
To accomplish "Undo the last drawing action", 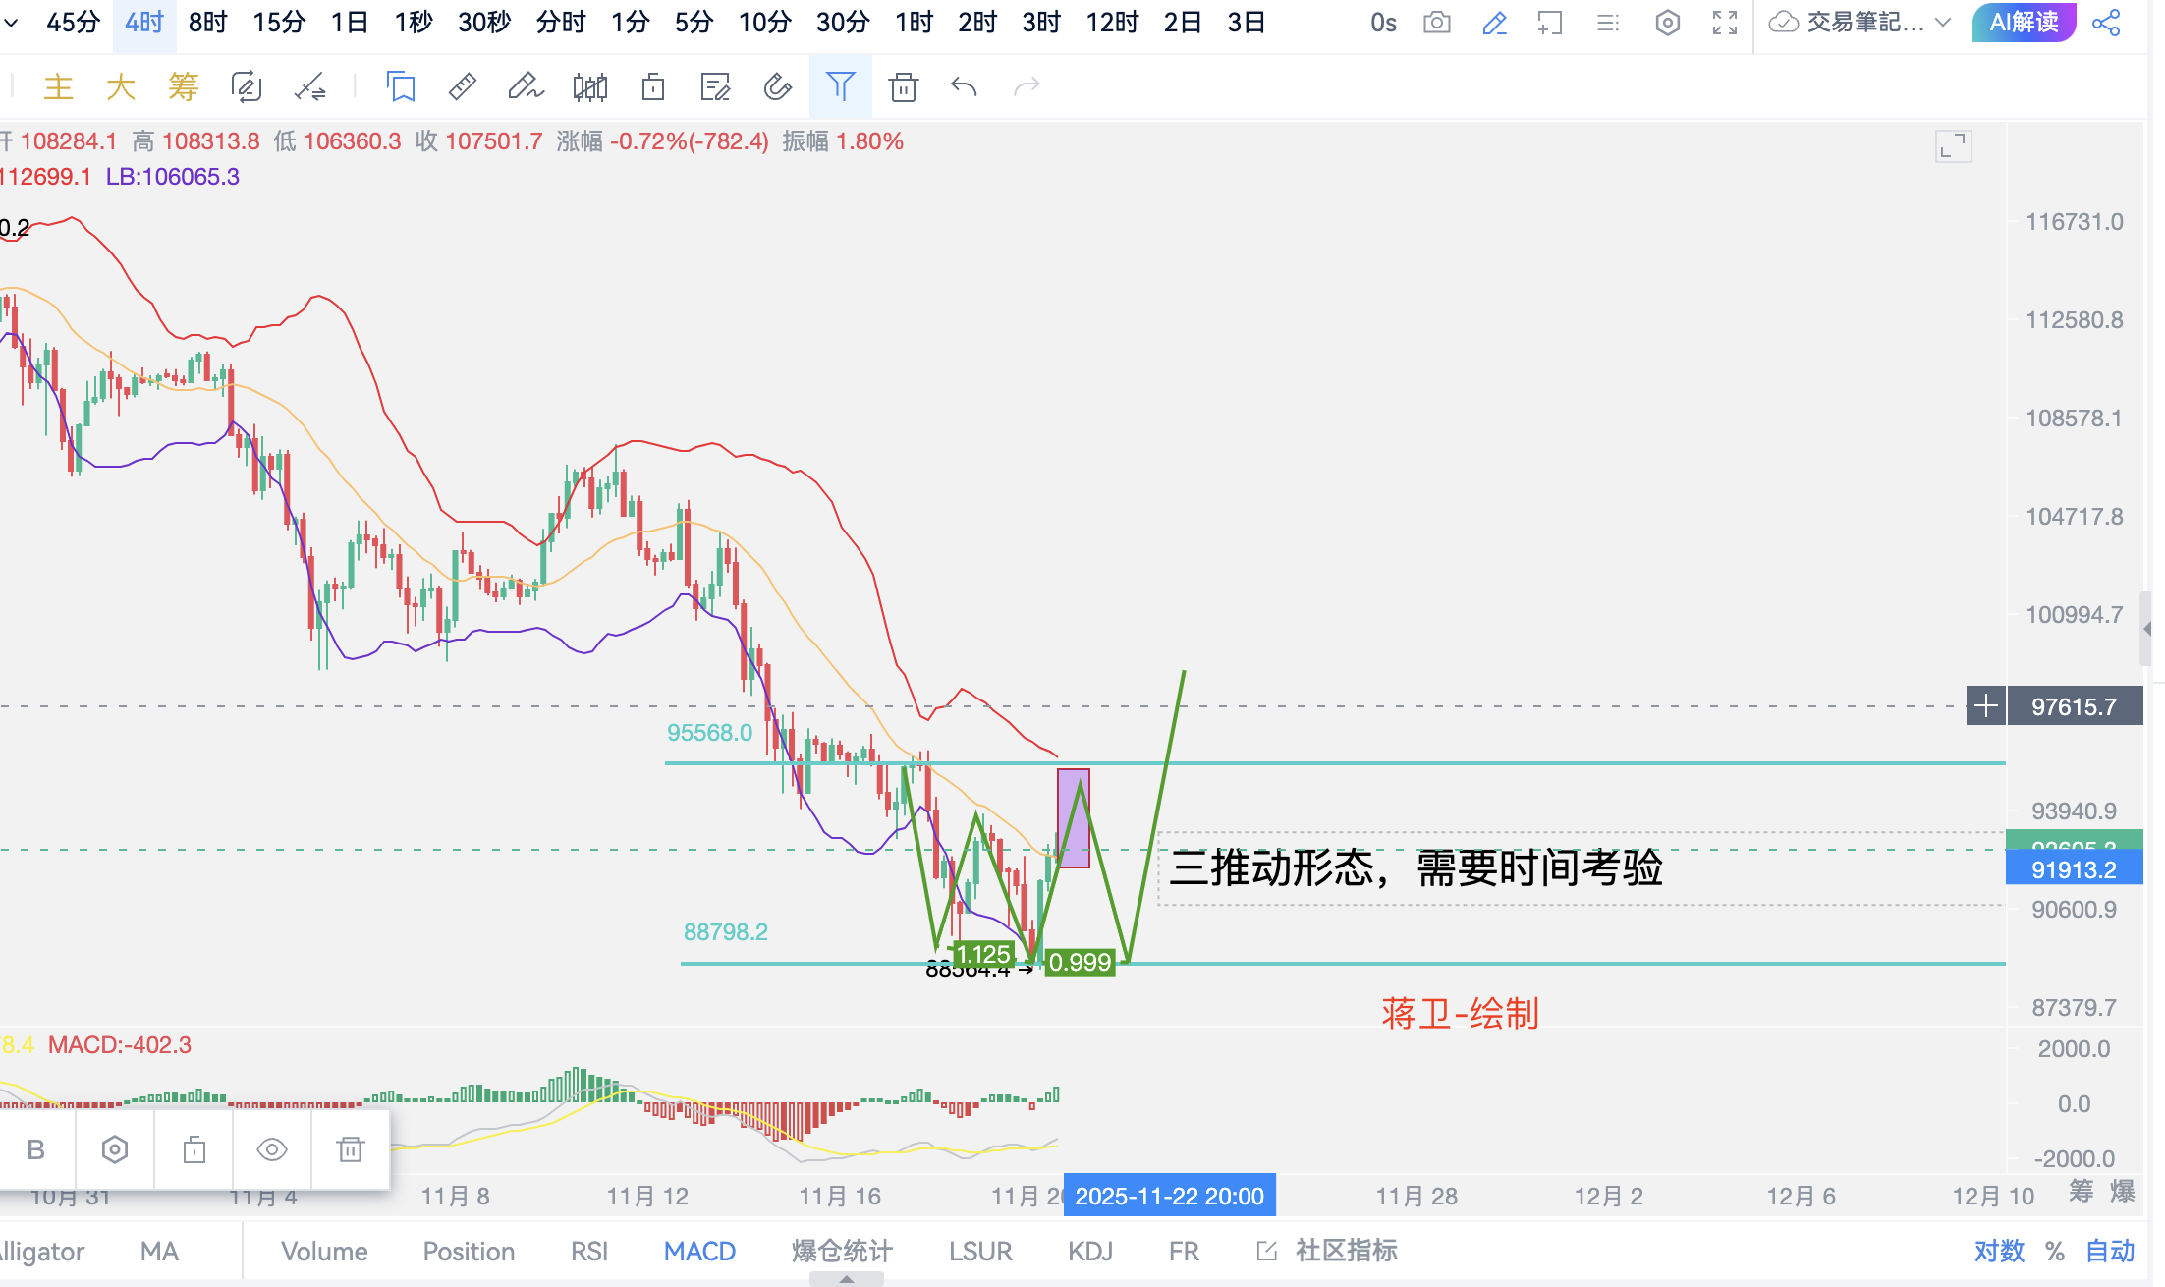I will pyautogui.click(x=964, y=87).
